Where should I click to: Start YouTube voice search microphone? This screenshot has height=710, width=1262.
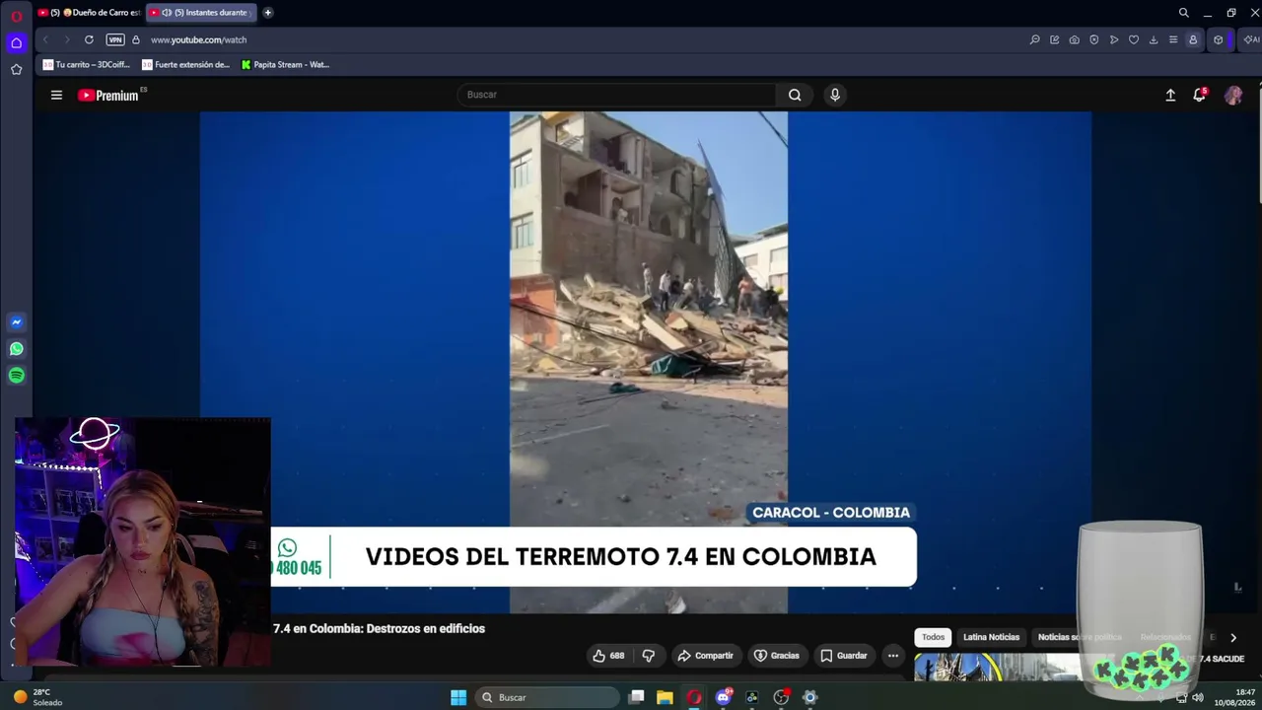tap(835, 95)
